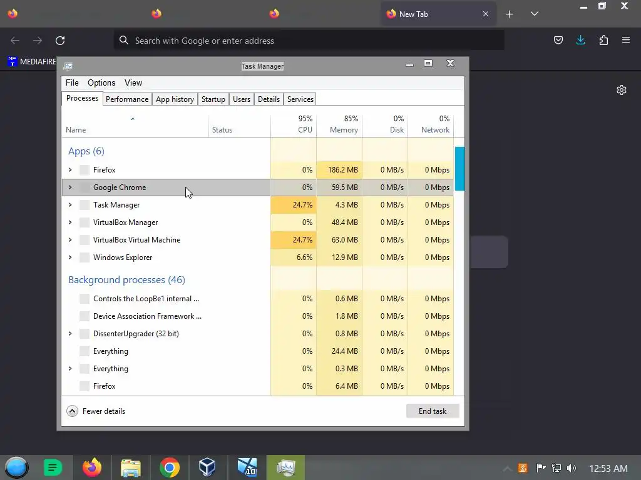Expand the Task Manager process row
This screenshot has height=480, width=641.
pos(70,205)
